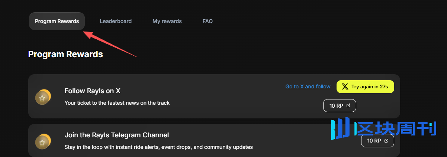This screenshot has width=447, height=157.
Task: Click the 'Follow Rayls on X' task title
Action: pos(92,91)
